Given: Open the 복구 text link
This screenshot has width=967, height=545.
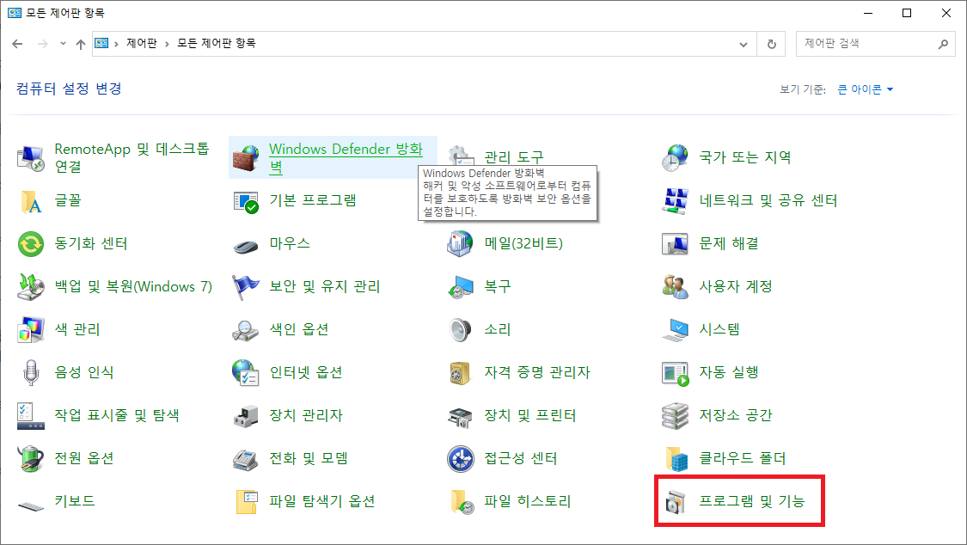Looking at the screenshot, I should pyautogui.click(x=497, y=286).
